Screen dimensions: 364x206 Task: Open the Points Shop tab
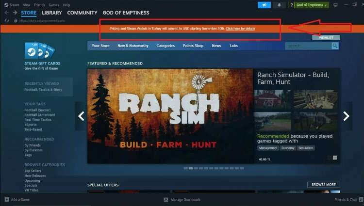click(193, 46)
